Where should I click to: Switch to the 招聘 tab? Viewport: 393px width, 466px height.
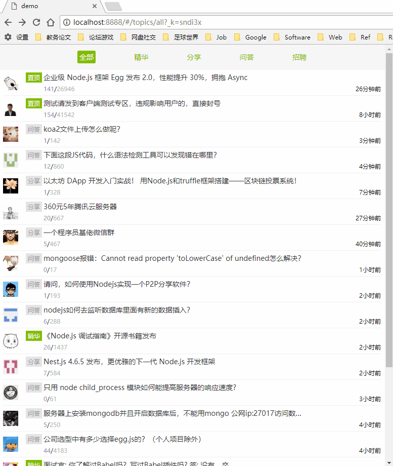299,57
